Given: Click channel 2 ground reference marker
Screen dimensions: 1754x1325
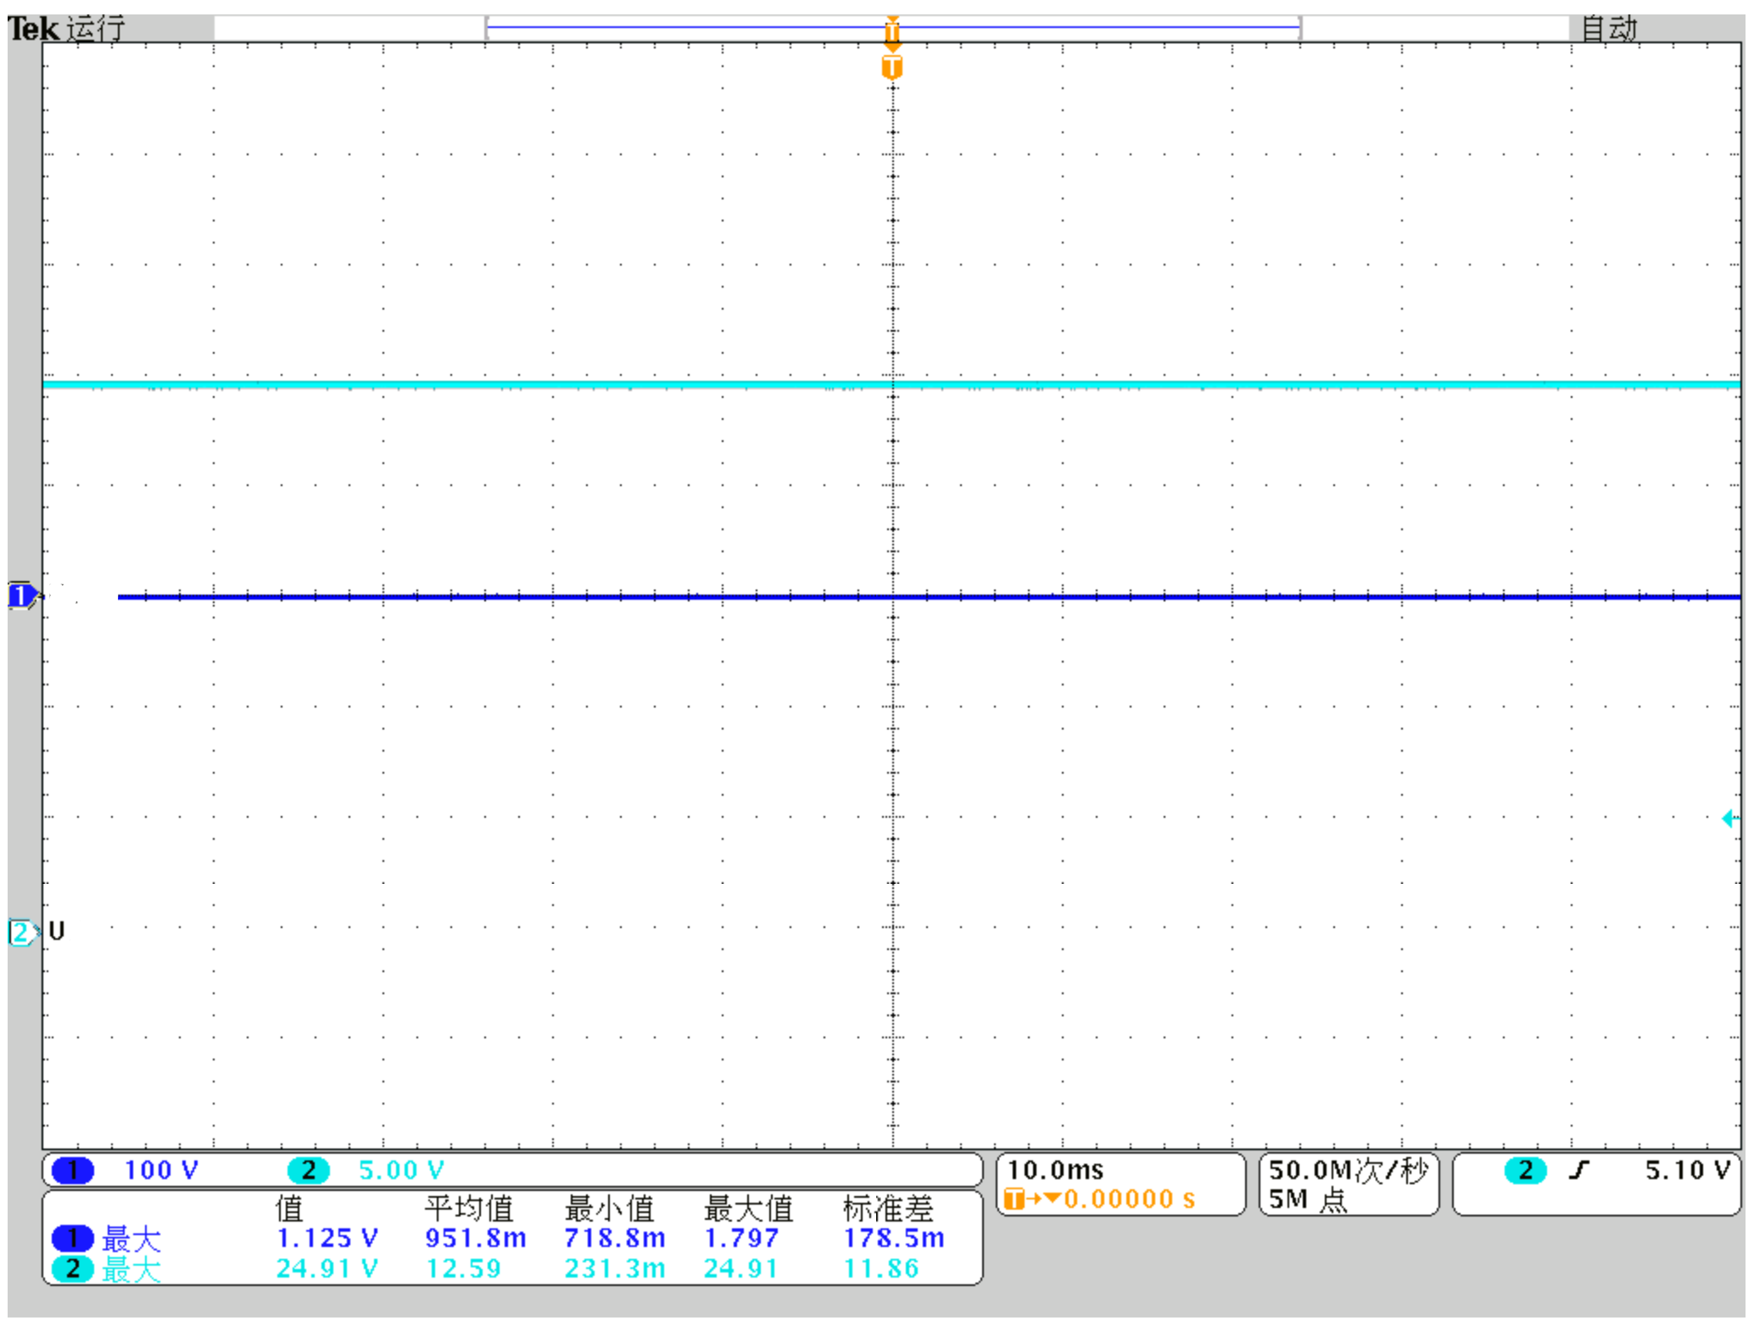Looking at the screenshot, I should tap(20, 932).
